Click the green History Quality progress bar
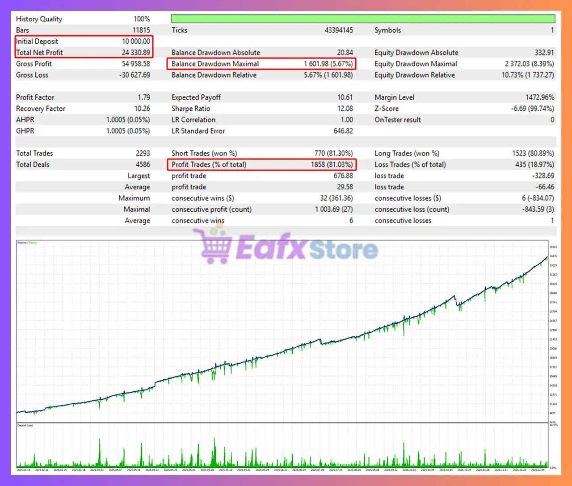Viewport: 572px width, 486px height. pyautogui.click(x=362, y=19)
